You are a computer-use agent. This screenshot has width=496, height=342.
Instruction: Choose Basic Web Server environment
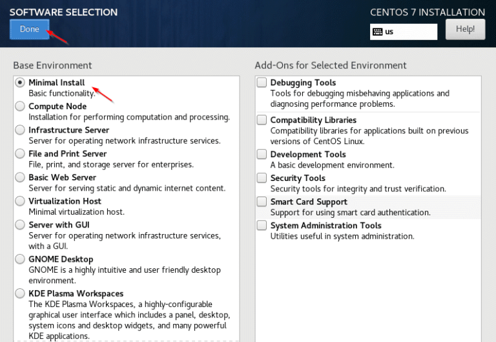20,177
